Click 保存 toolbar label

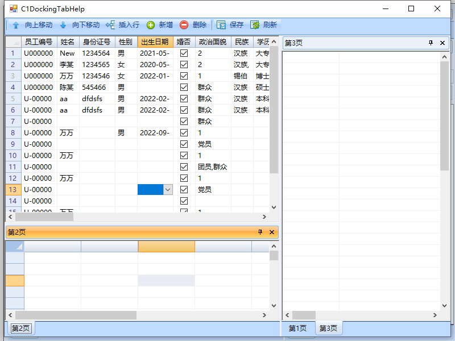coord(237,25)
